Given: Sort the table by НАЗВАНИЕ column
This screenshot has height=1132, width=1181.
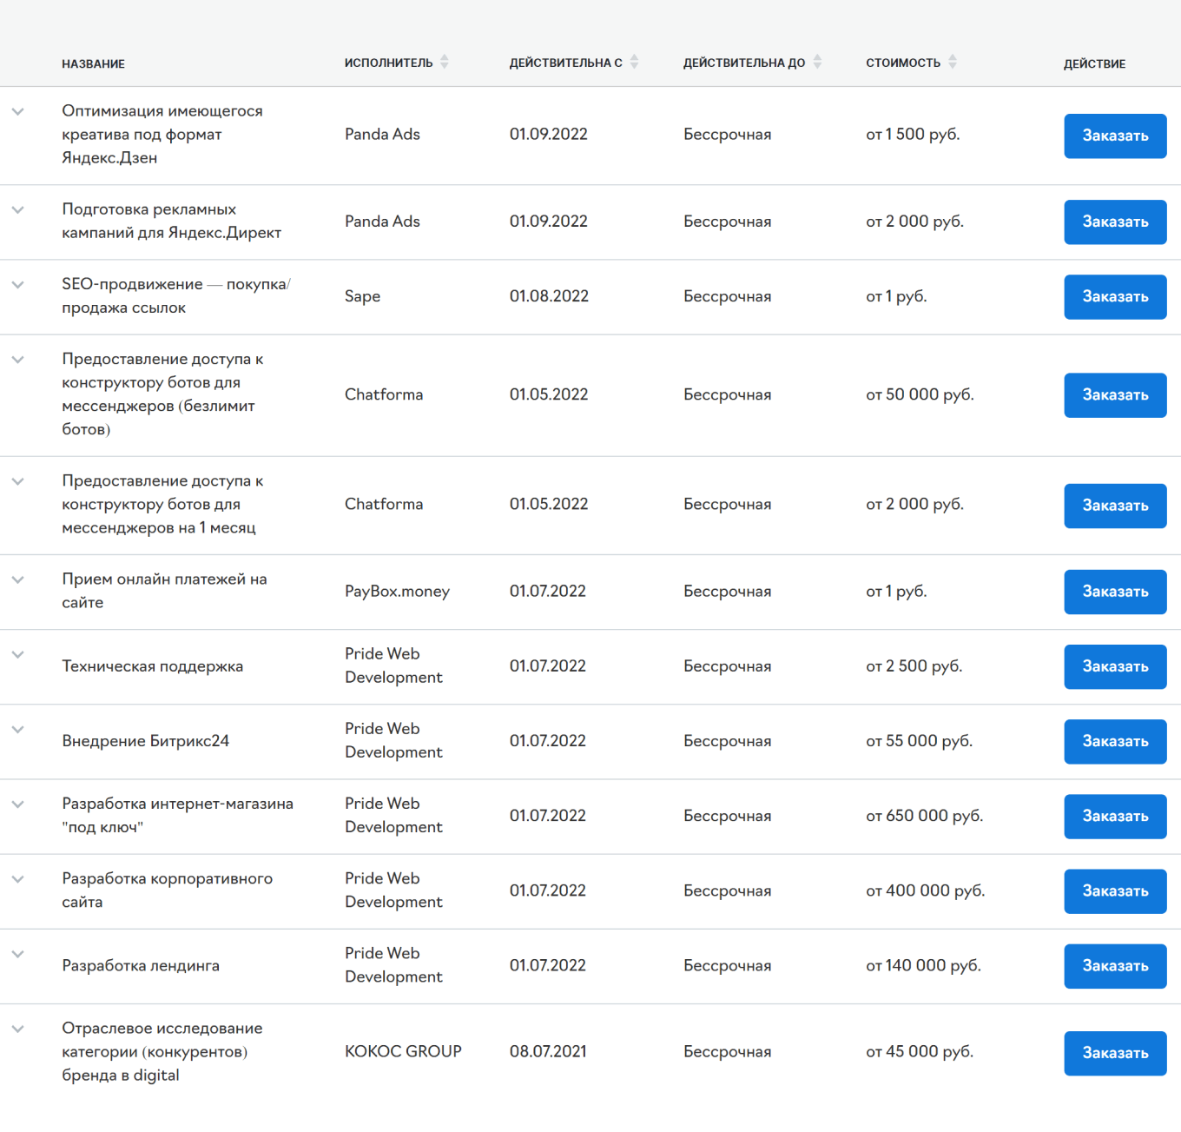Looking at the screenshot, I should pyautogui.click(x=93, y=63).
